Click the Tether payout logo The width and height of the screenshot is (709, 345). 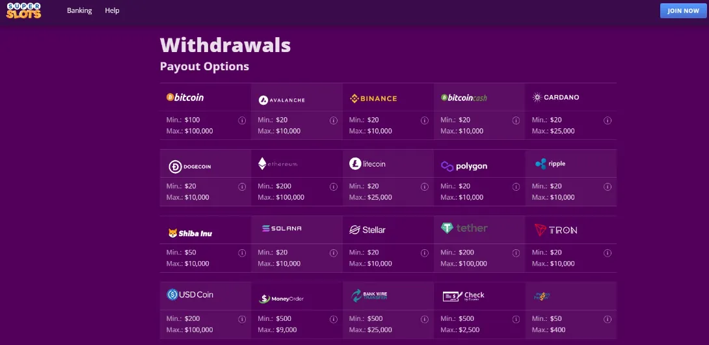[464, 228]
